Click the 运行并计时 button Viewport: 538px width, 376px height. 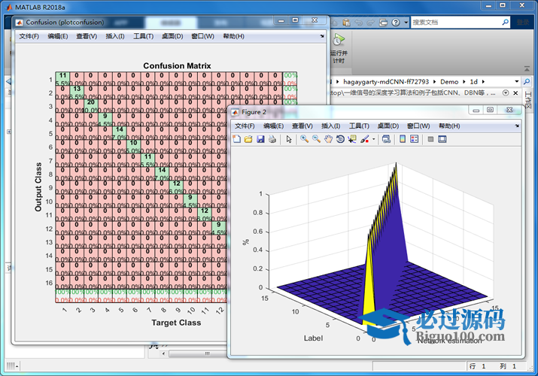(339, 48)
